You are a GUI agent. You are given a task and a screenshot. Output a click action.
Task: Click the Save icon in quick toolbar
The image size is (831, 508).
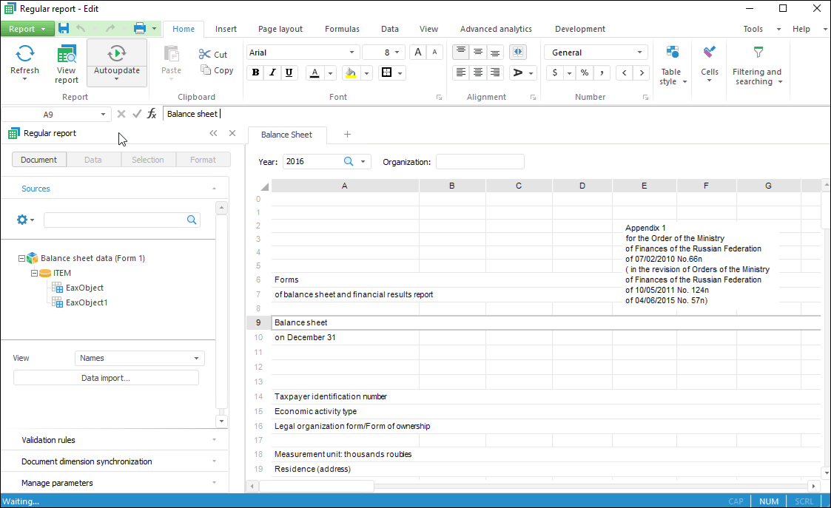pos(64,29)
